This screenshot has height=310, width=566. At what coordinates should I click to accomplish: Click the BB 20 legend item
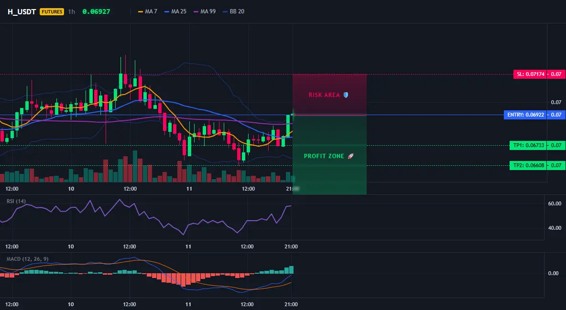[234, 11]
